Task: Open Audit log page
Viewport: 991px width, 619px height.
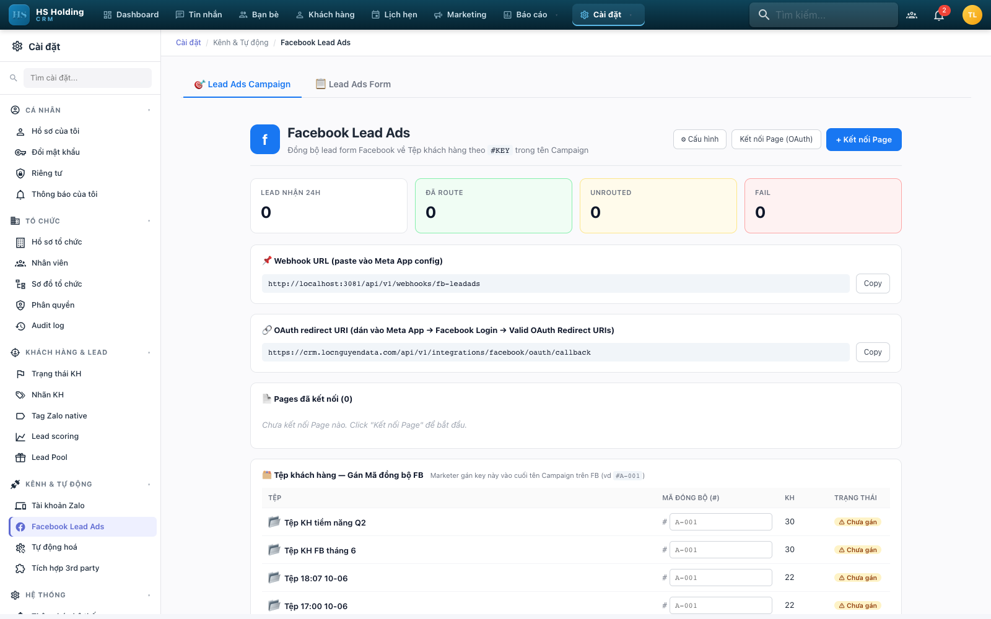Action: coord(82,326)
